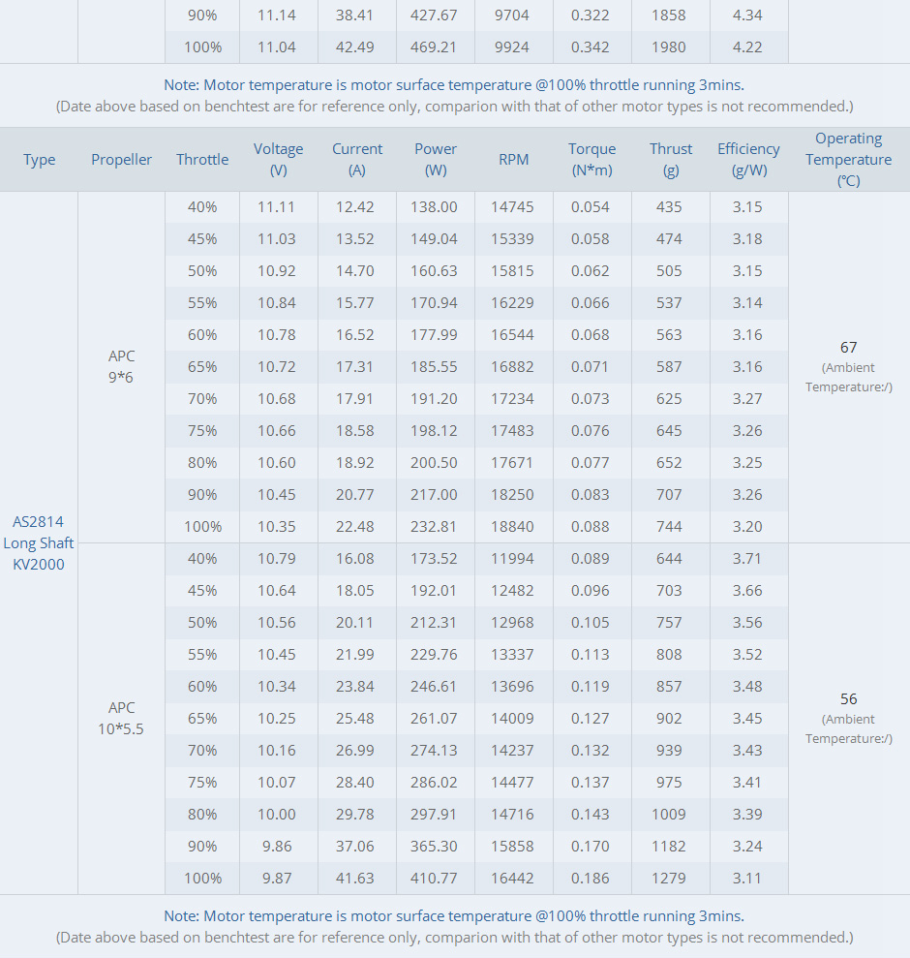Click the motor temperature note below the bottom table
Image resolution: width=910 pixels, height=958 pixels.
[x=454, y=915]
